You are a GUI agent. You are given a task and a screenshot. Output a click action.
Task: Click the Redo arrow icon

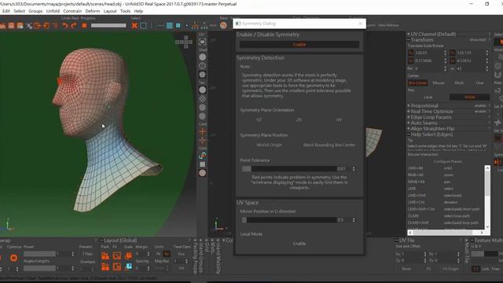(x=74, y=25)
